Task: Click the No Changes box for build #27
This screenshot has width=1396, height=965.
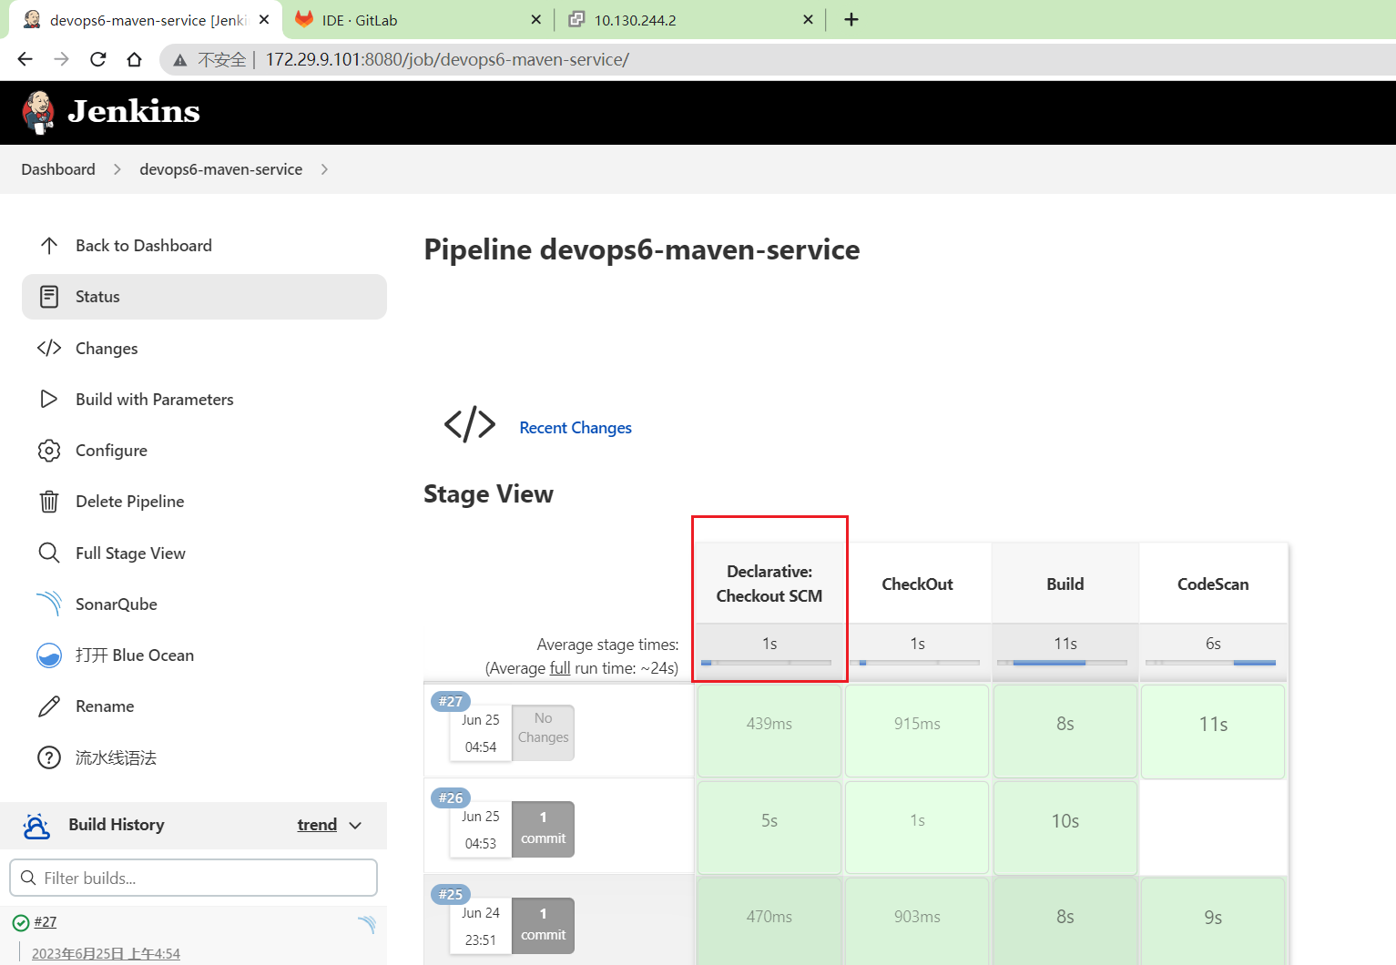Action: [543, 732]
